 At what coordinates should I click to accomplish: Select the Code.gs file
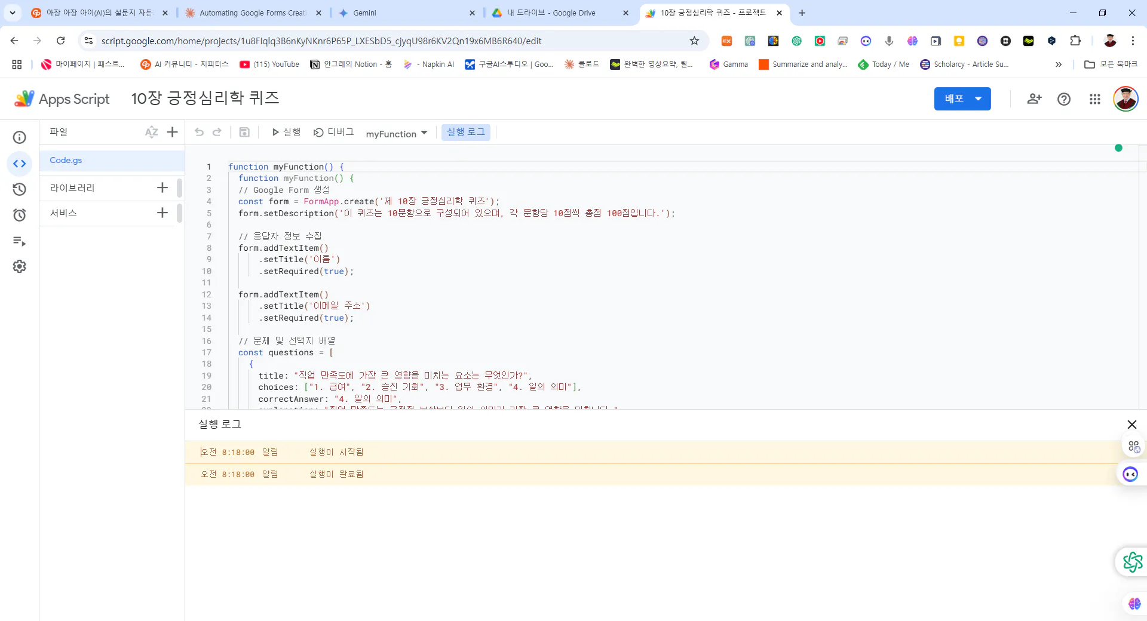click(x=66, y=161)
